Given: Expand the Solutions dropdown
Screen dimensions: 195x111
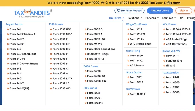Looking at the screenshot, I should pyautogui.click(x=135, y=18).
